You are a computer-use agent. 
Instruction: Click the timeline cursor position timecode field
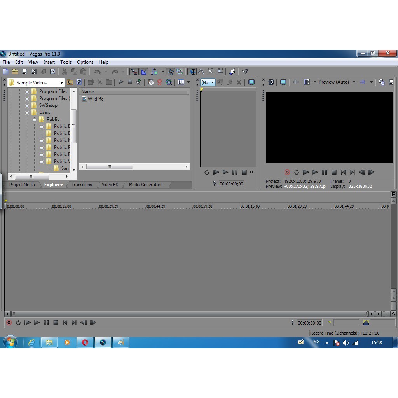pyautogui.click(x=309, y=323)
